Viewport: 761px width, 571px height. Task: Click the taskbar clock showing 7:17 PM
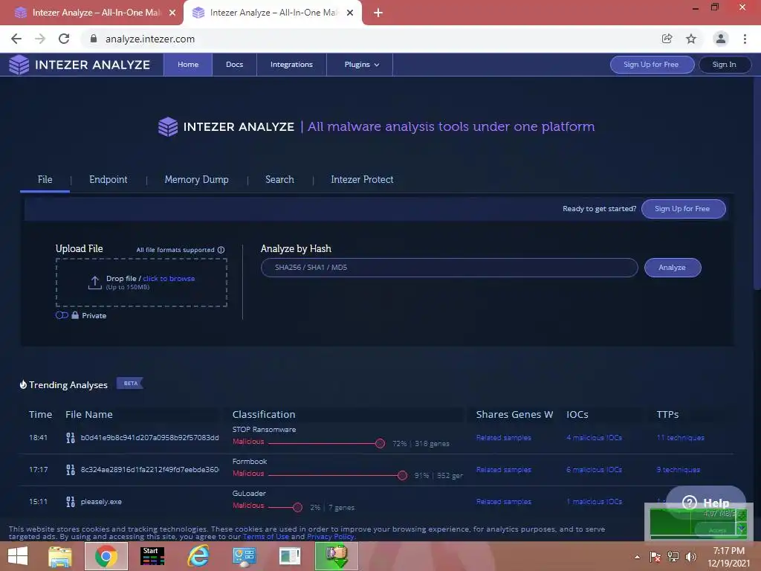(728, 557)
